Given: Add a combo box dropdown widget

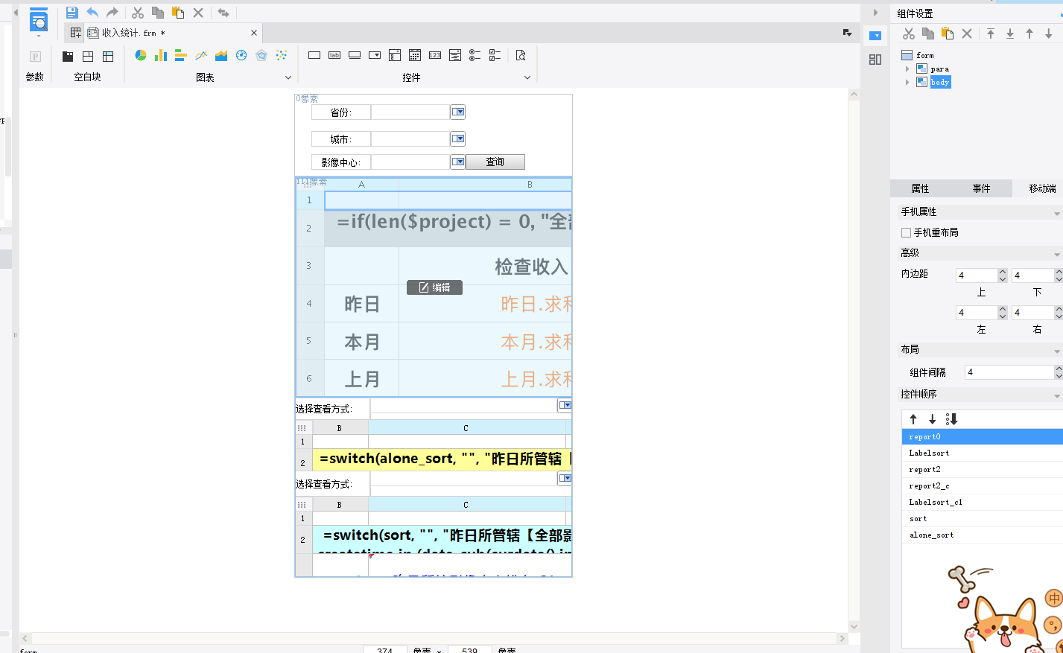Looking at the screenshot, I should click(375, 55).
